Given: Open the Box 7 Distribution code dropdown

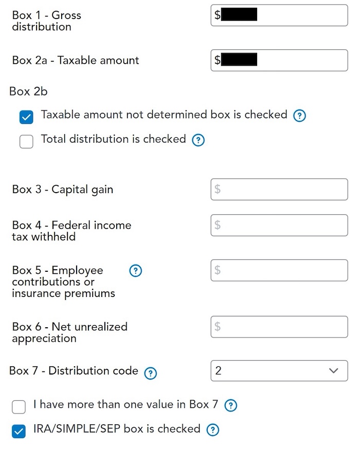Looking at the screenshot, I should [x=279, y=370].
